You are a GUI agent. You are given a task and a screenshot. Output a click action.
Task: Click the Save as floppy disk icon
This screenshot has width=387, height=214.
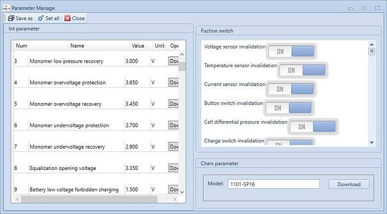coord(11,18)
